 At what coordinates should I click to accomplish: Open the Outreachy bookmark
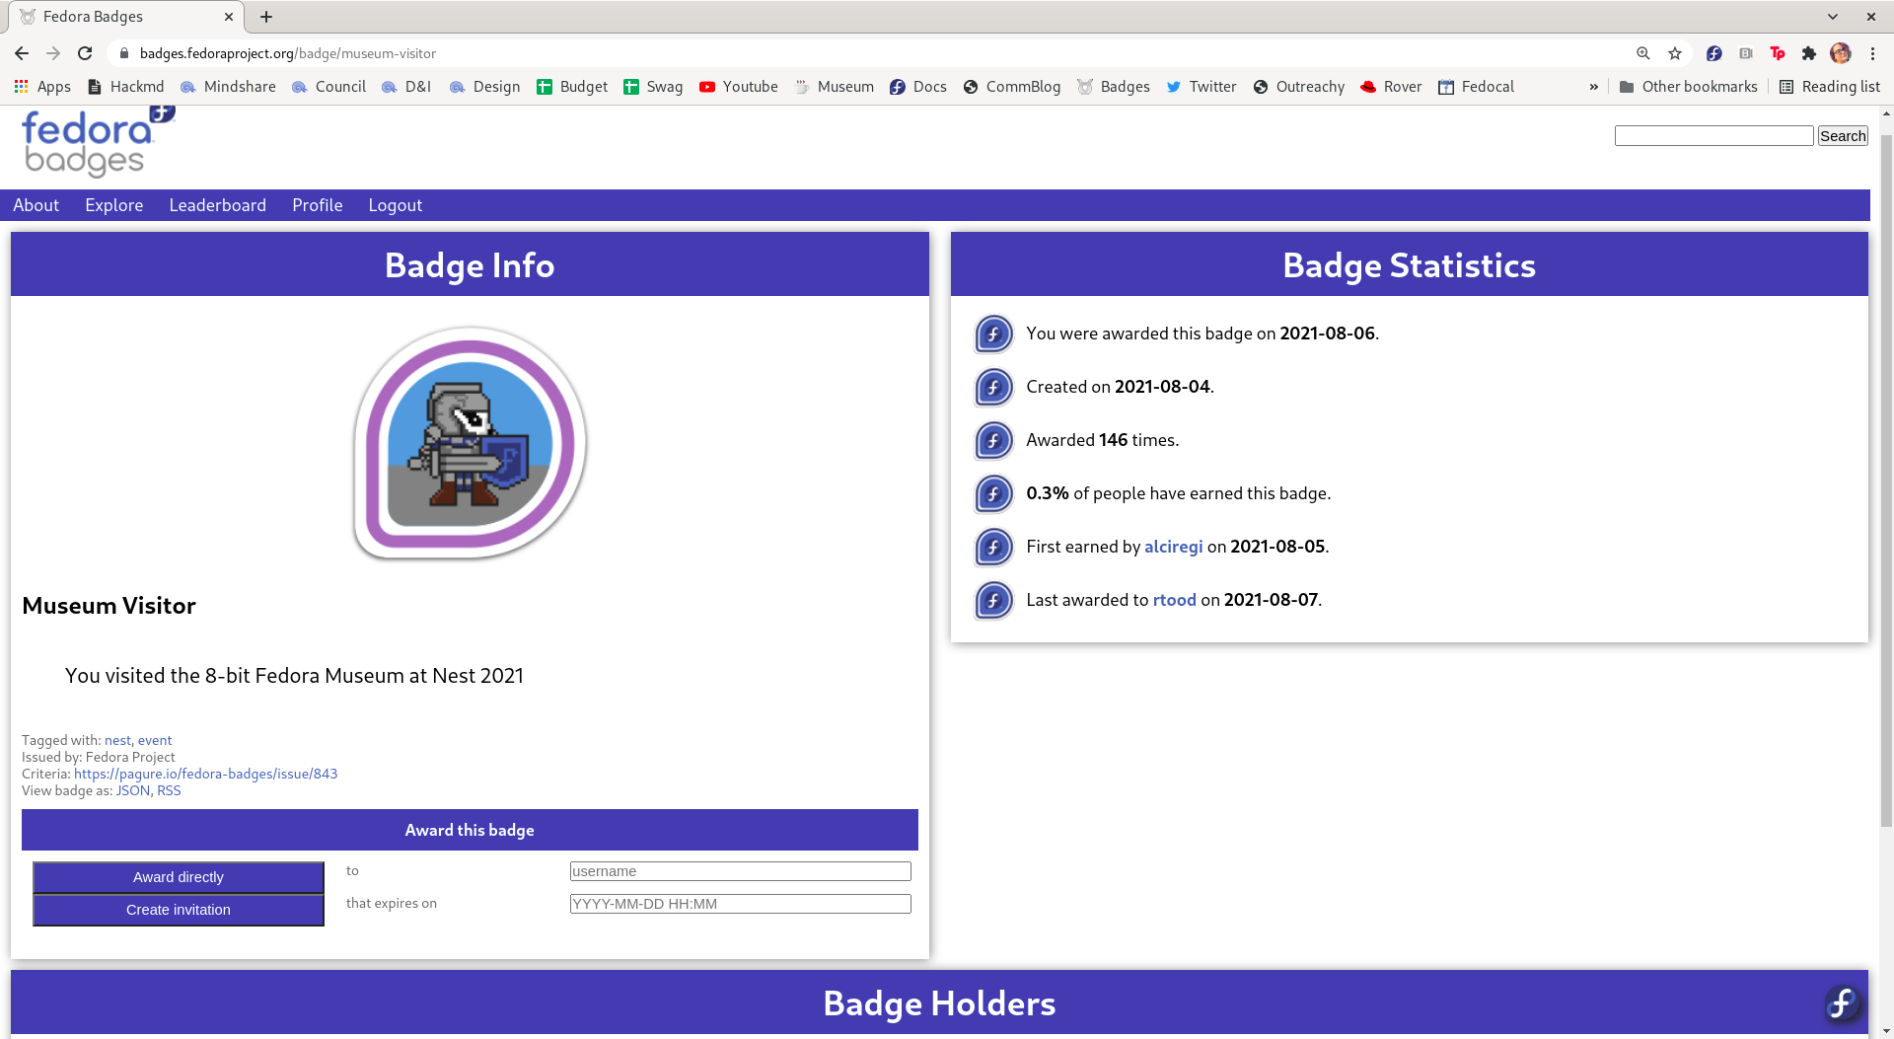coord(1299,87)
